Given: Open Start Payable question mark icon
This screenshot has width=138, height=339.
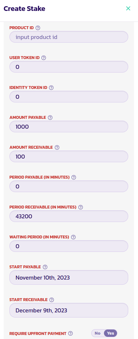Looking at the screenshot, I should [x=45, y=267].
